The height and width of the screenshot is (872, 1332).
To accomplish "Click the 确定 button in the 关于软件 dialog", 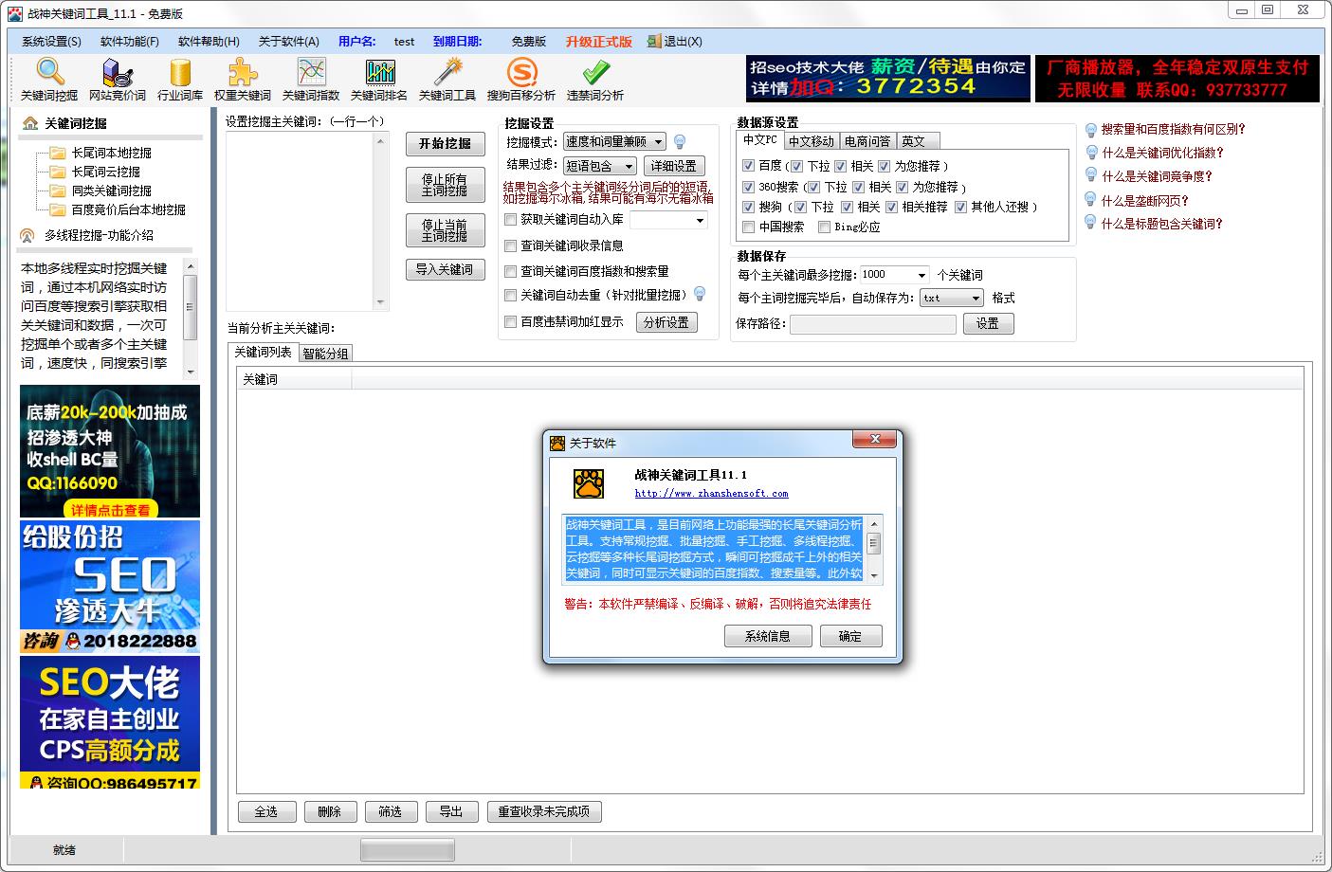I will [850, 636].
